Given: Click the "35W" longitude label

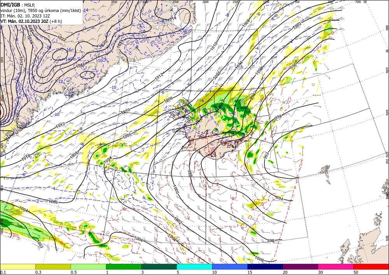Looking at the screenshot, I should pos(114,2).
